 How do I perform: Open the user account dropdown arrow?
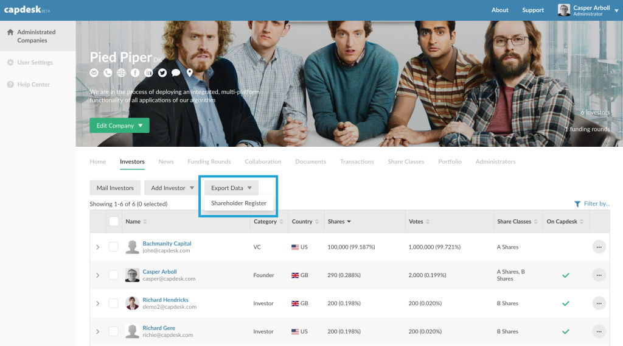616,11
